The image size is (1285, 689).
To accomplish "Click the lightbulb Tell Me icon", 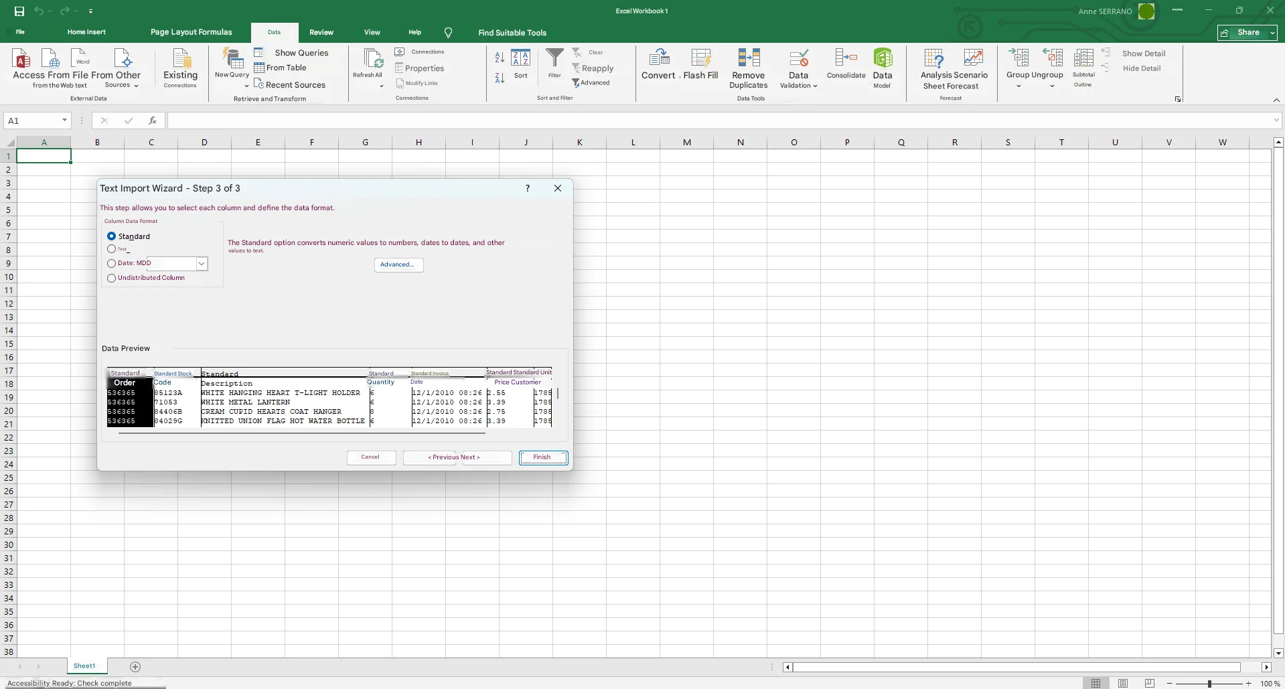I will pos(448,32).
